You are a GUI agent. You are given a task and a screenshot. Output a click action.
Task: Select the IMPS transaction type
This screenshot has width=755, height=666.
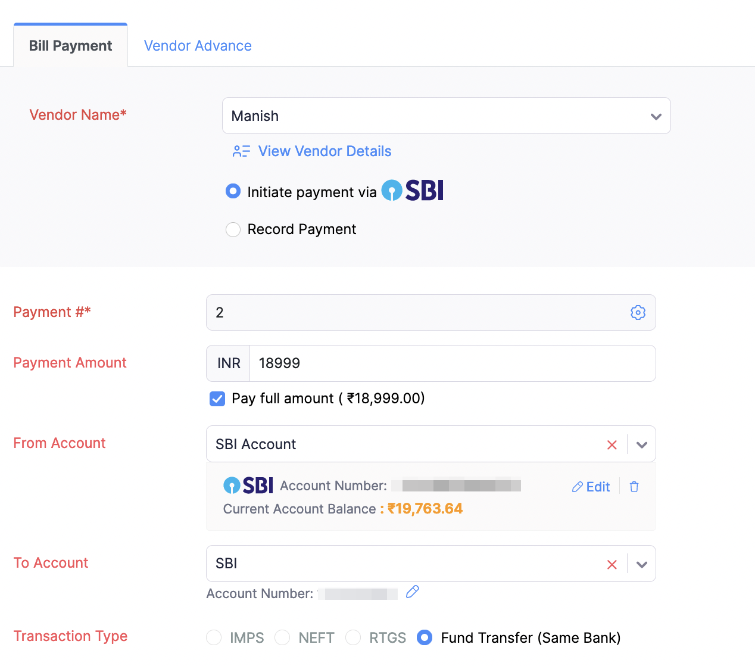point(214,637)
